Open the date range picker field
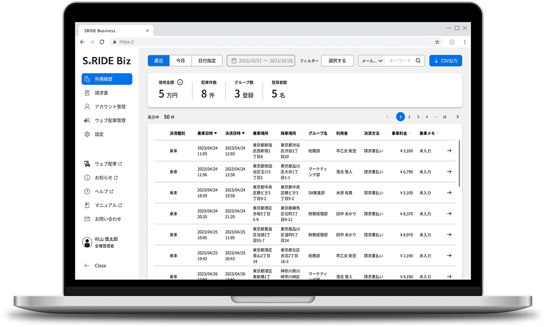The image size is (546, 327). click(x=261, y=61)
